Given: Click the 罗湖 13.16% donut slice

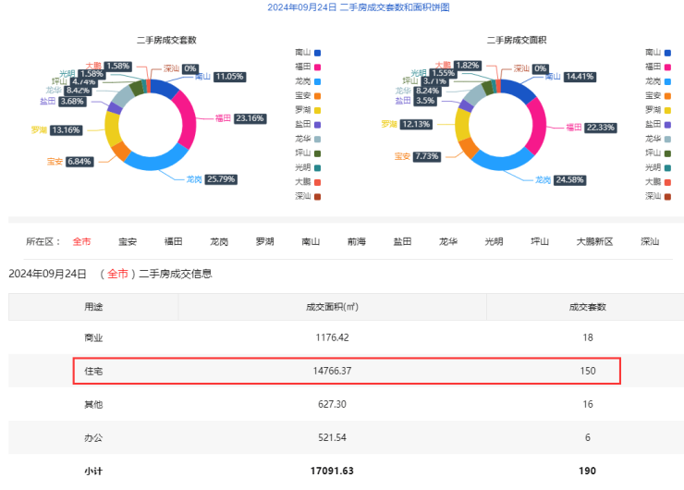Looking at the screenshot, I should click(x=112, y=129).
